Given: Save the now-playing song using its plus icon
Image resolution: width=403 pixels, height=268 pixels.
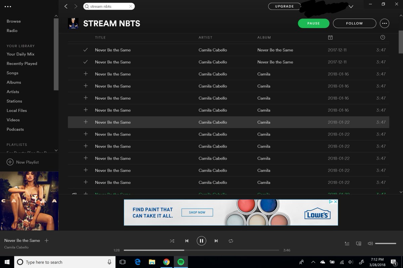Looking at the screenshot, I should coord(47,240).
